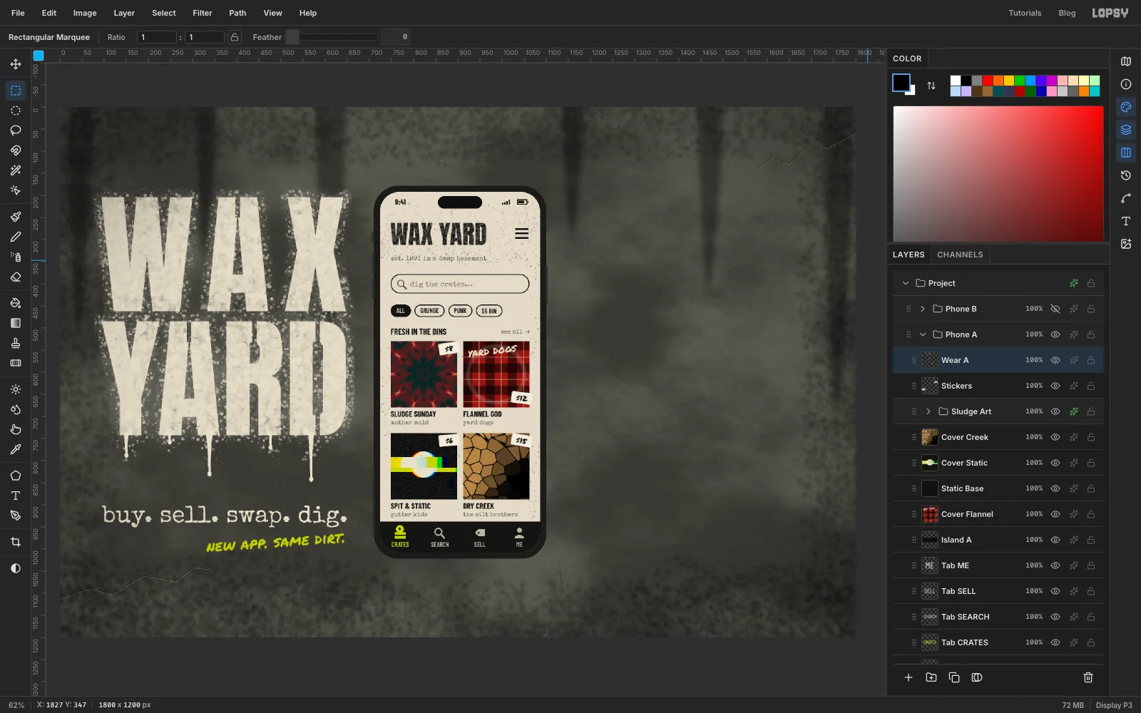
Task: Open the Info panel icon
Action: coord(1126,84)
